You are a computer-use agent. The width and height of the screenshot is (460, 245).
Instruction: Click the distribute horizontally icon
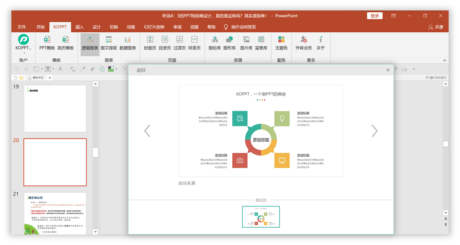(x=26, y=69)
